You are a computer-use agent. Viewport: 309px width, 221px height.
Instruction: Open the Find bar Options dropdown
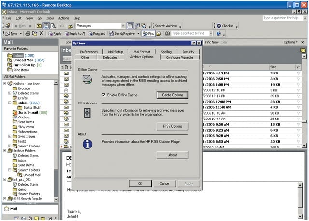pos(291,42)
